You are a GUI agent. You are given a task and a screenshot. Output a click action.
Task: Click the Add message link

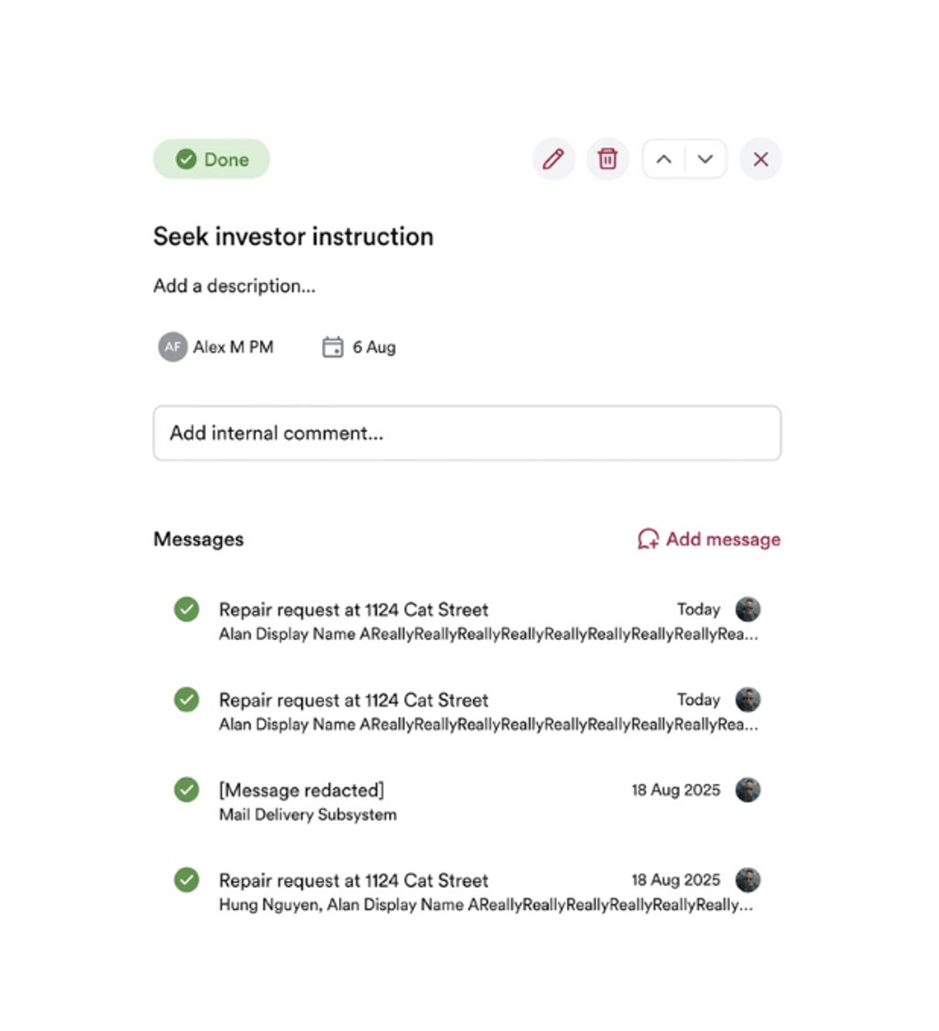[709, 539]
